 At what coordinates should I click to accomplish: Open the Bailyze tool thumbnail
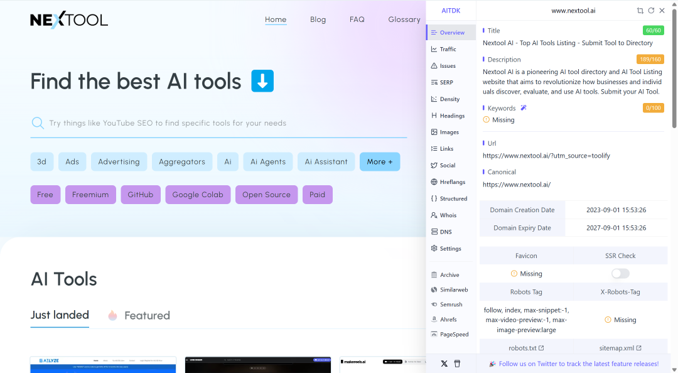(103, 365)
